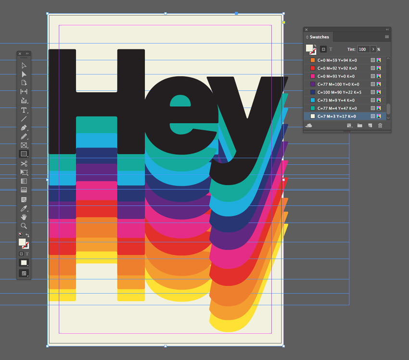
Task: Select the Gradient Swatch tool
Action: pos(24,181)
